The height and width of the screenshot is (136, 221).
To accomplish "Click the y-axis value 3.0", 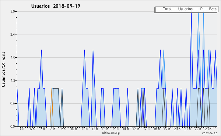I will pyautogui.click(x=13, y=11).
